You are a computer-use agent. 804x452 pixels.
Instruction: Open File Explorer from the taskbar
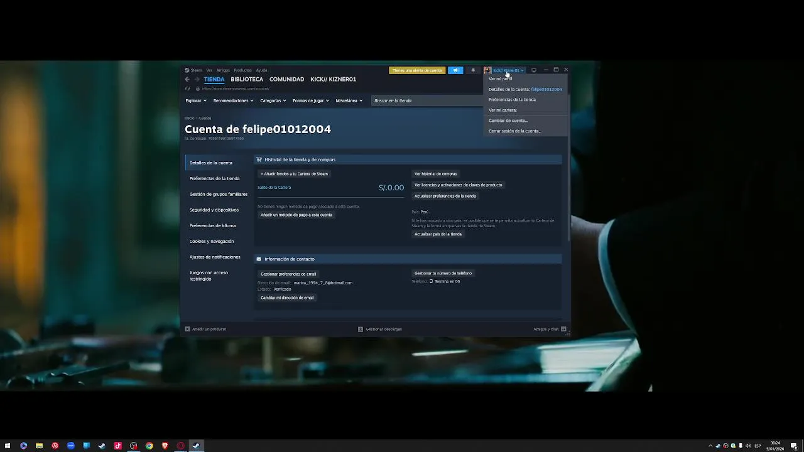tap(39, 446)
